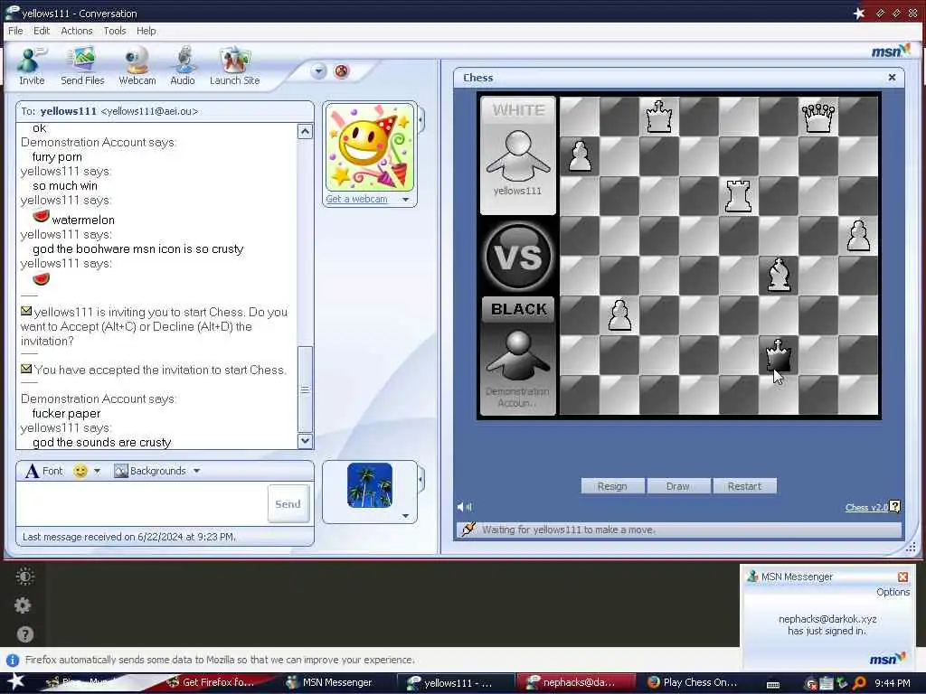Click the brightness icon in sidebar
The image size is (926, 694).
pos(24,576)
